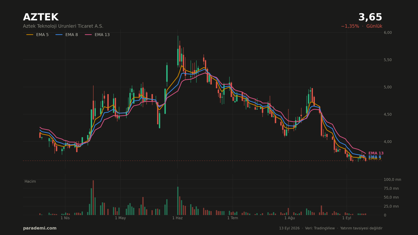Screen dimensions: 418x235
Task: Click the AZTEK ticker title
Action: (41, 17)
